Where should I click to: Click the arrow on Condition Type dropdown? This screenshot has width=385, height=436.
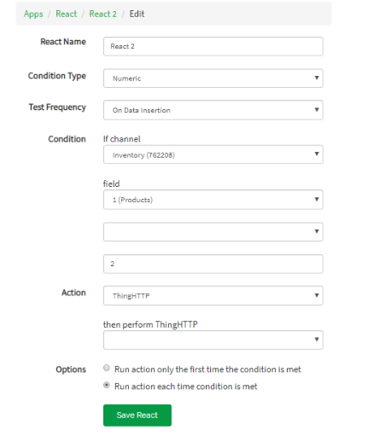[x=317, y=78]
